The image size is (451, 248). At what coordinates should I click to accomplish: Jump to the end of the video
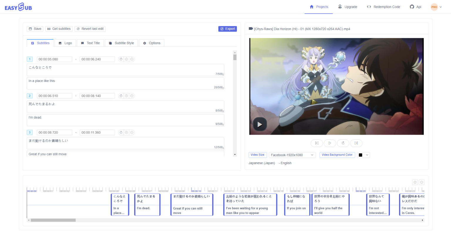tap(356, 143)
